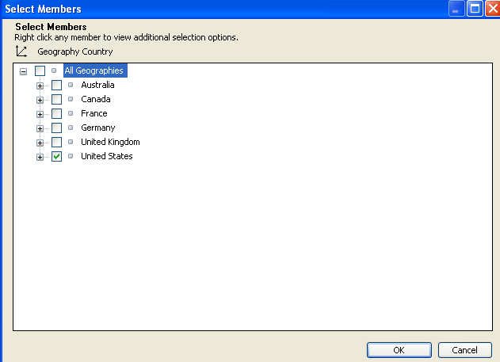This screenshot has height=362, width=500.
Task: Expand the United States node
Action: [x=40, y=157]
